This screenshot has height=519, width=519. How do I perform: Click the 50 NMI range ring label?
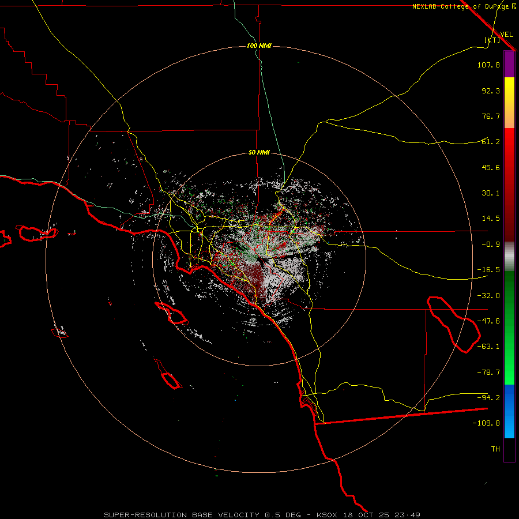pyautogui.click(x=259, y=153)
